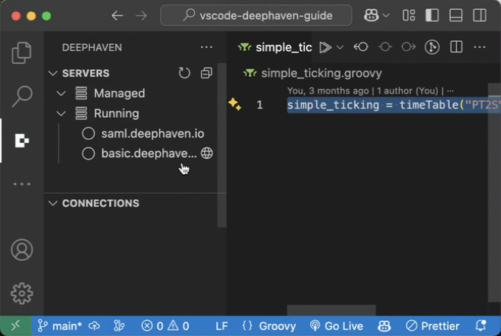
Task: Open the run dropdown arrow beside play button
Action: pyautogui.click(x=340, y=47)
